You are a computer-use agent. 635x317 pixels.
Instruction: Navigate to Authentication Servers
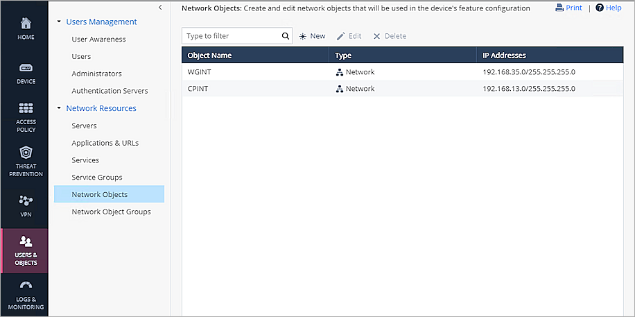[x=110, y=91]
